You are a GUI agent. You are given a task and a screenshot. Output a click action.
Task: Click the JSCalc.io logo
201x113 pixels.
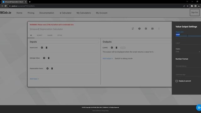[6, 13]
